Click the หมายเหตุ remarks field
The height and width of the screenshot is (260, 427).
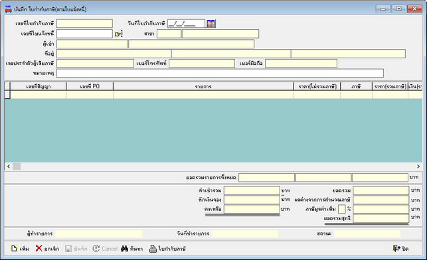click(x=220, y=73)
